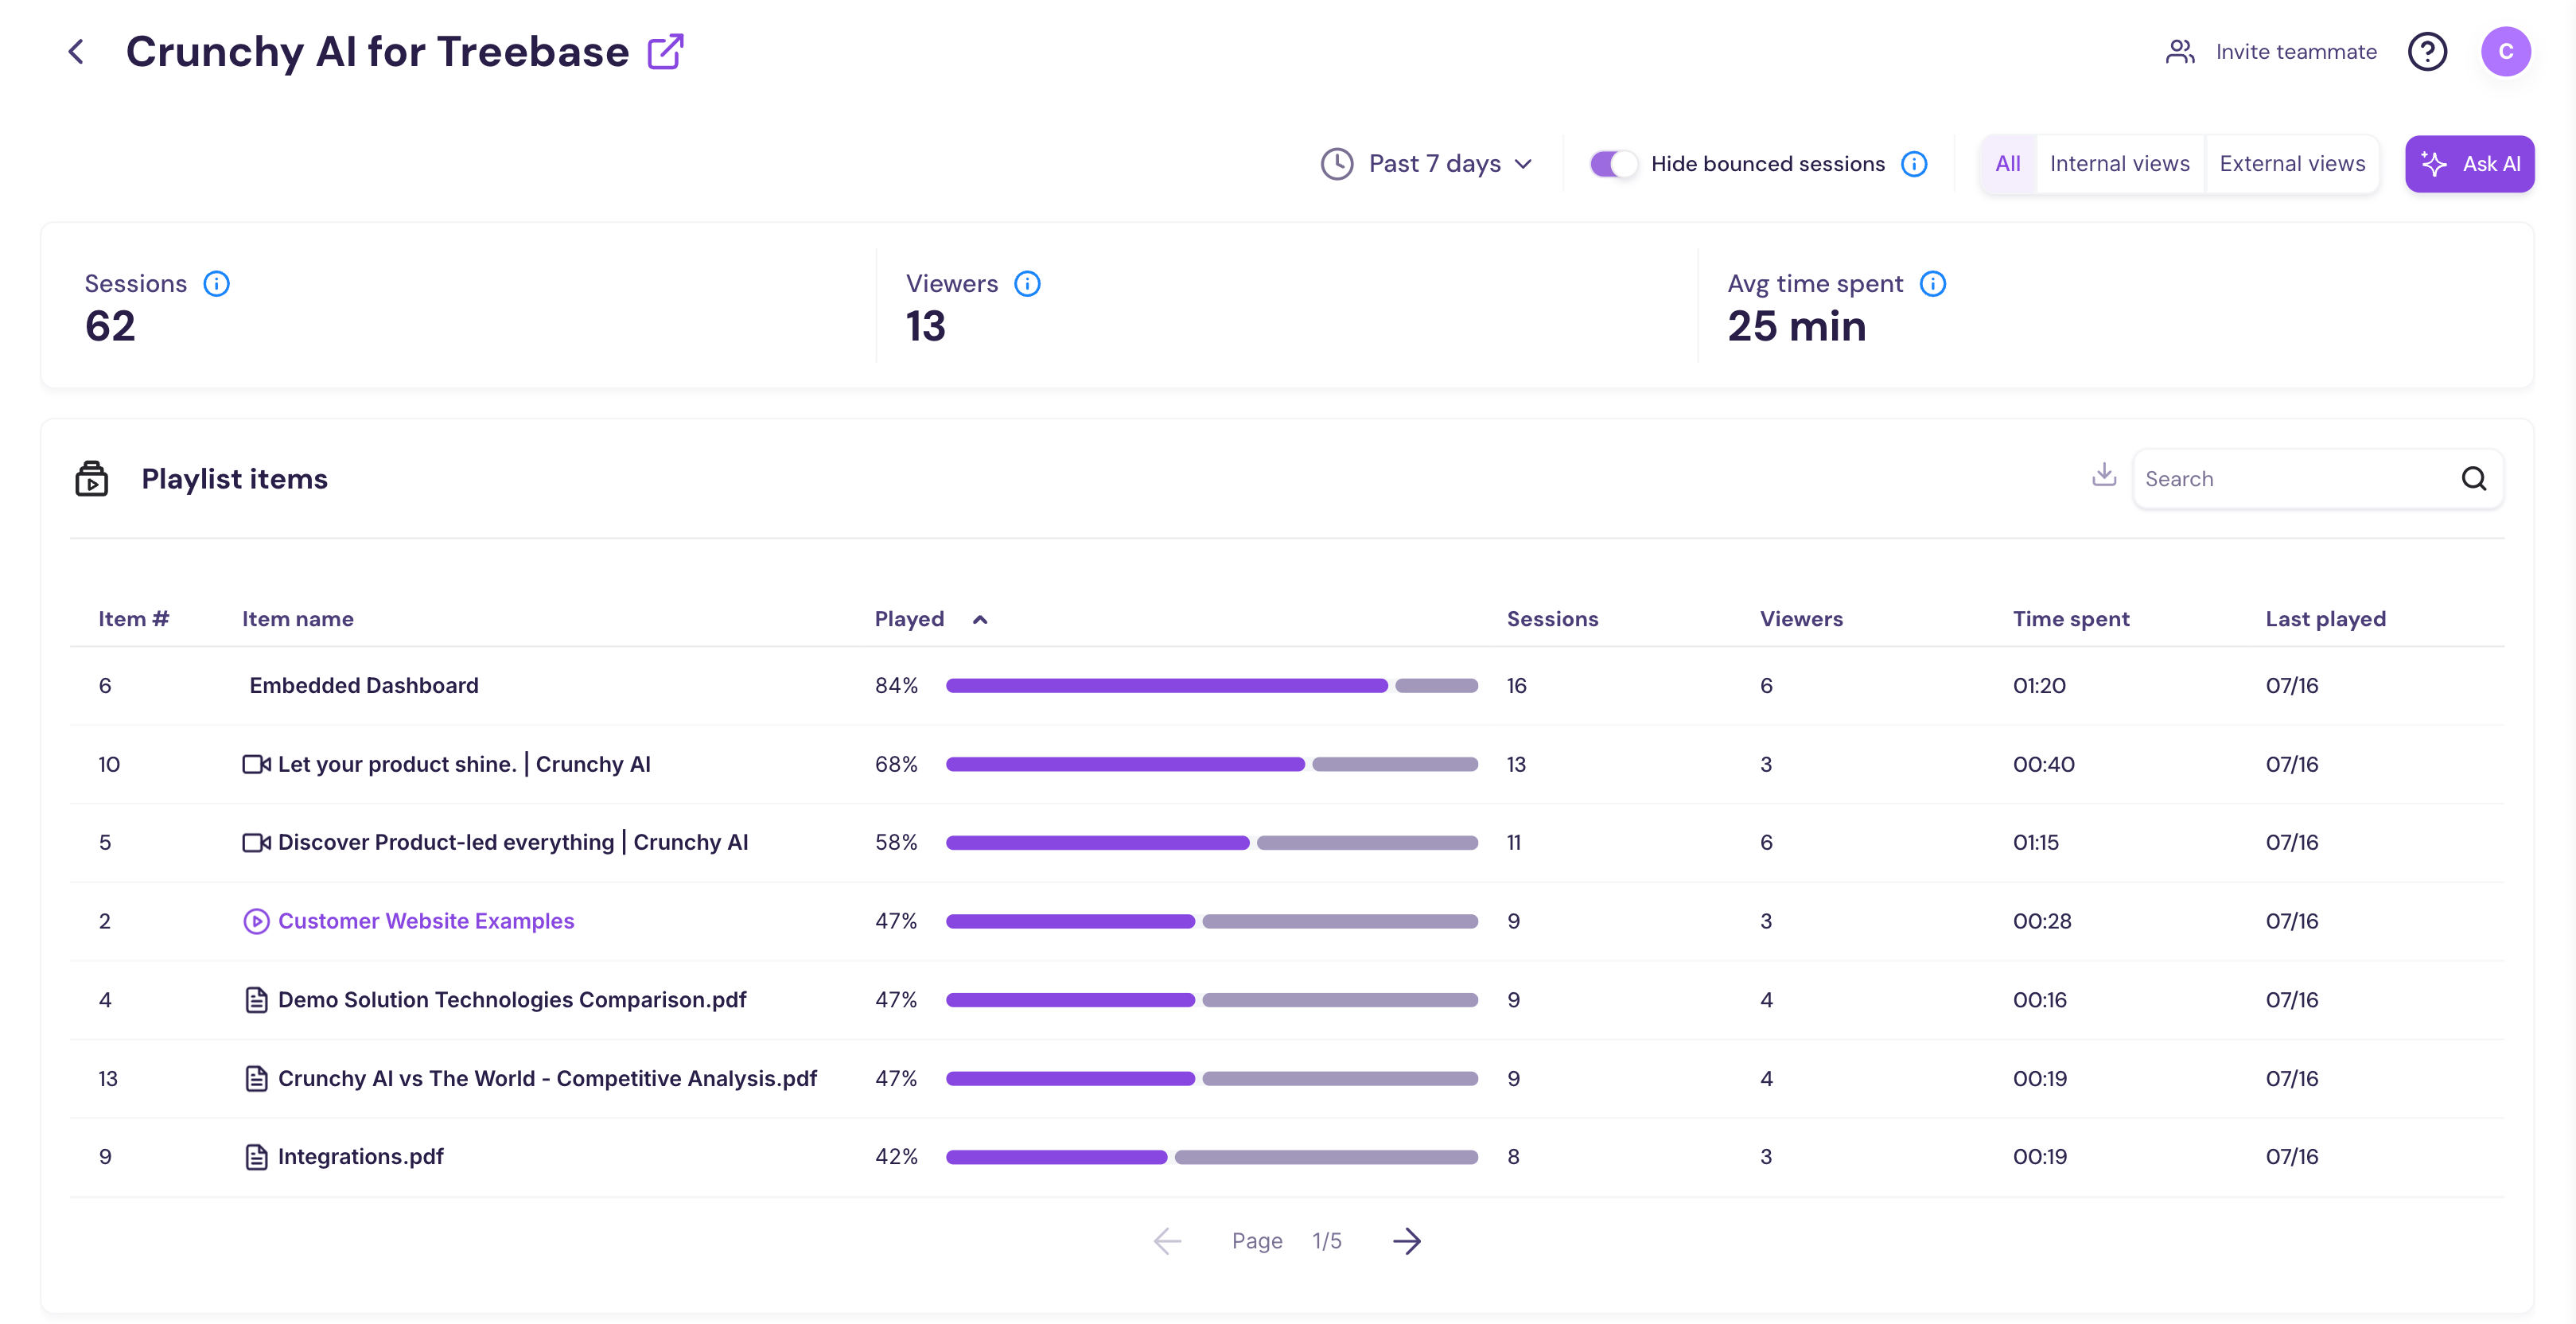Sort by the Last played column header

tap(2325, 620)
